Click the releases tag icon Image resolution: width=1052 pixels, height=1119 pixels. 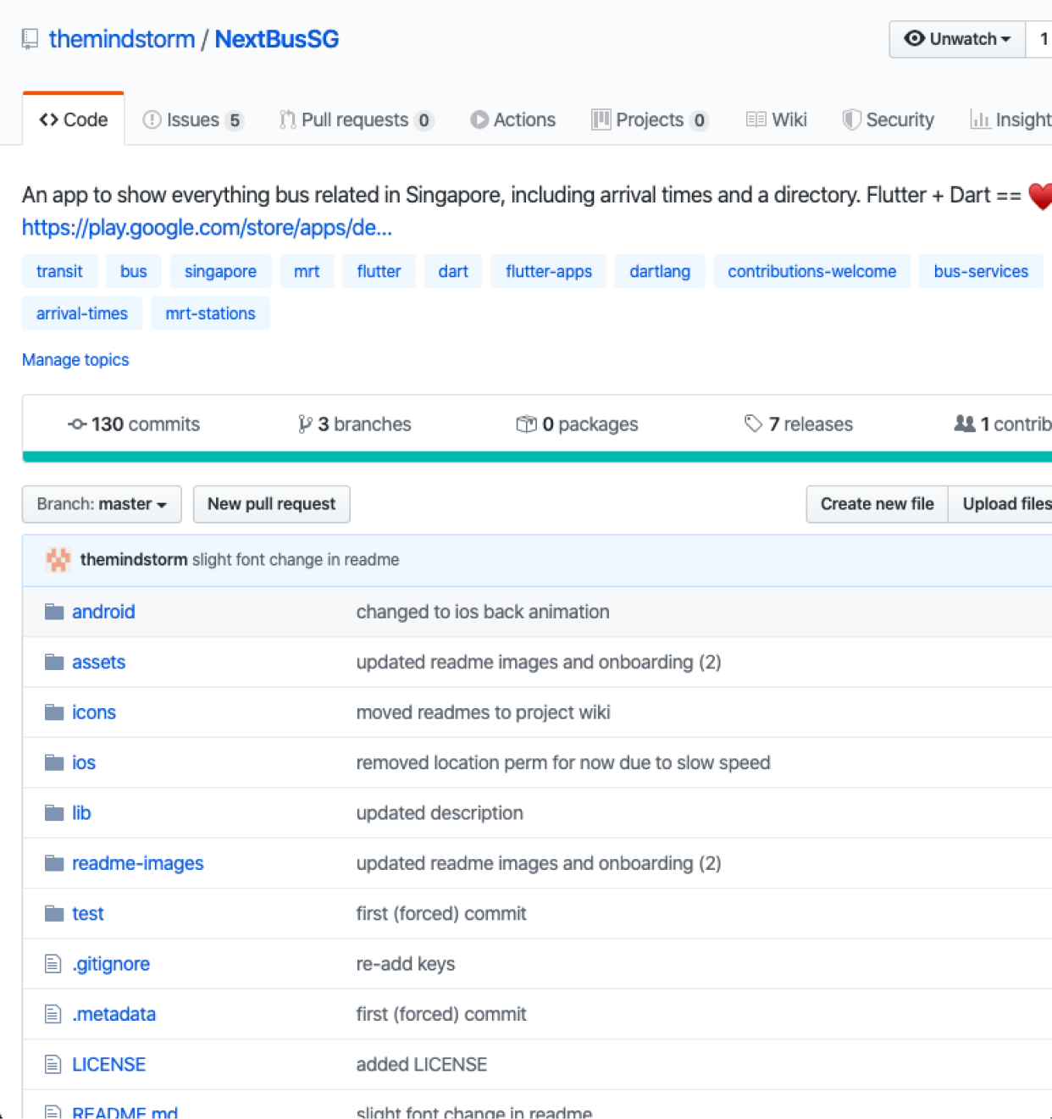753,424
